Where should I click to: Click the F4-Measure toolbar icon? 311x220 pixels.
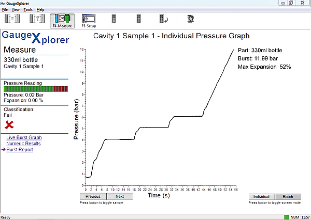pos(62,21)
